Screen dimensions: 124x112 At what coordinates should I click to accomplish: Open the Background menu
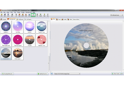click(29, 12)
